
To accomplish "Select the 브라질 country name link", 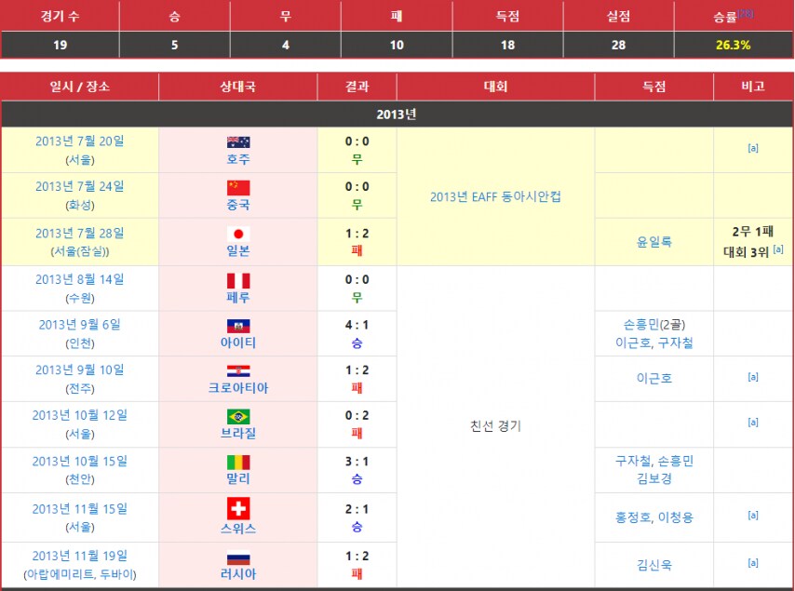I will click(x=238, y=433).
